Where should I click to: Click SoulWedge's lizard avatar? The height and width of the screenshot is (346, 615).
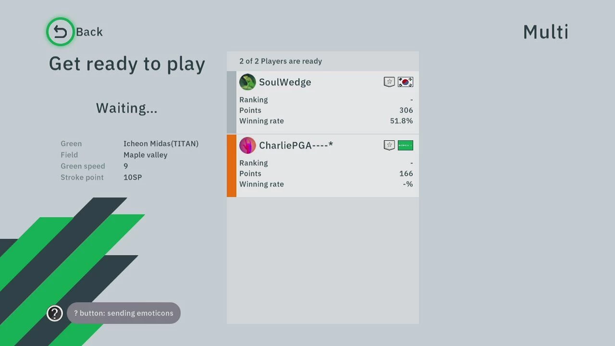(x=247, y=82)
